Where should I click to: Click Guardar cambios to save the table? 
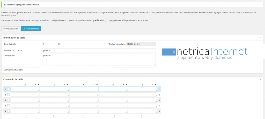[x=31, y=29]
